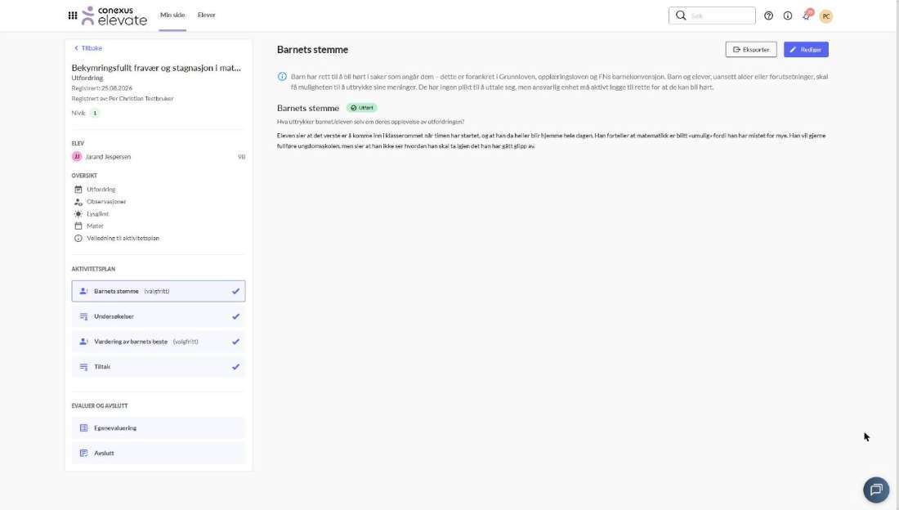Open the help question mark icon
The image size is (899, 510).
pyautogui.click(x=768, y=16)
